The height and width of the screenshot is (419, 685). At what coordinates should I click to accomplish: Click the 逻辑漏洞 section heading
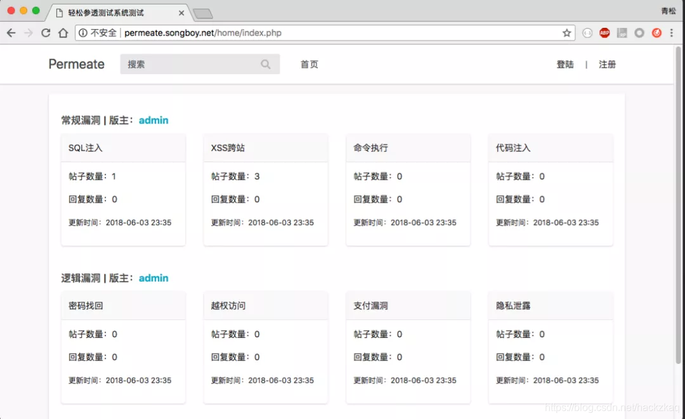(x=81, y=278)
